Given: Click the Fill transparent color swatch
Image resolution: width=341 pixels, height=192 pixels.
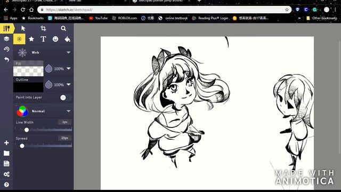Looking at the screenshot, I should (28, 71).
